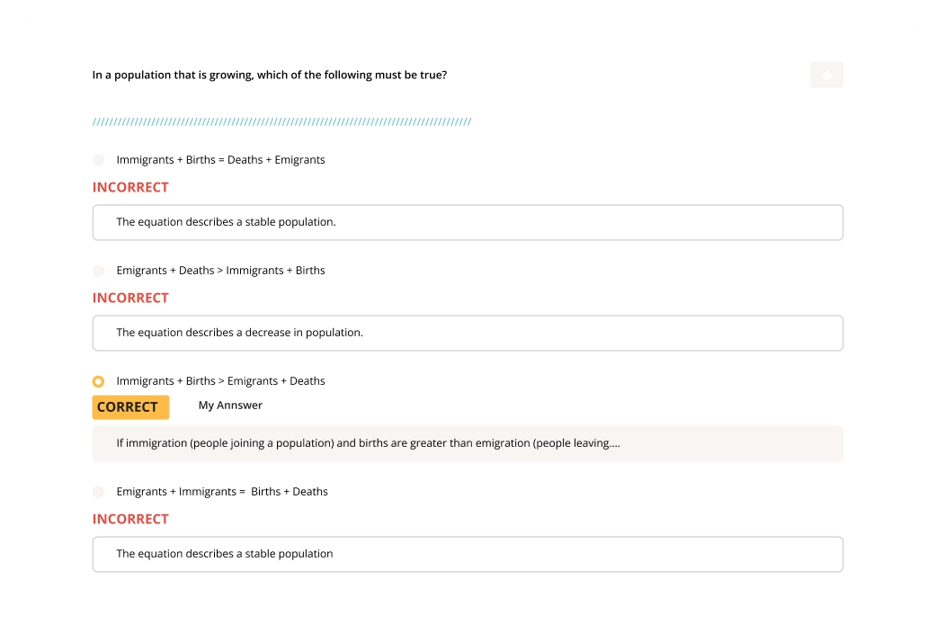The image size is (936, 633).
Task: Click the first INCORRECT label
Action: 129,187
